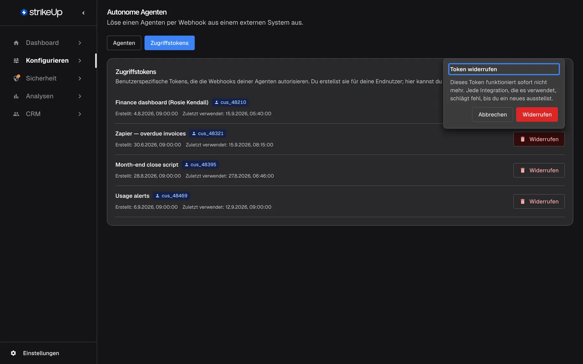The image size is (583, 364).
Task: Click the Einstellungen gear icon
Action: coord(13,353)
